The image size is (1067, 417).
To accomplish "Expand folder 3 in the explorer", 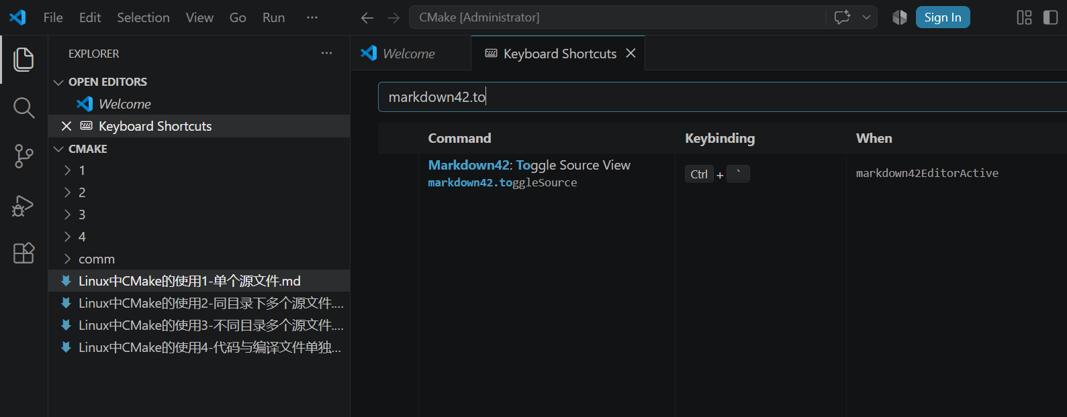I will [x=199, y=215].
